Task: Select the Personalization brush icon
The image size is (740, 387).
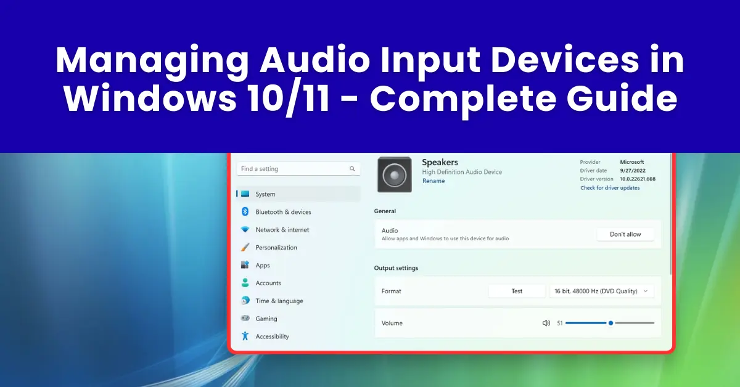Action: point(246,247)
